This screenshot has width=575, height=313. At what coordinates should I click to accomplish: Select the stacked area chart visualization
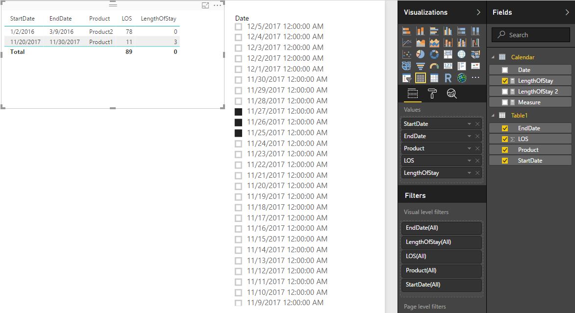(434, 43)
